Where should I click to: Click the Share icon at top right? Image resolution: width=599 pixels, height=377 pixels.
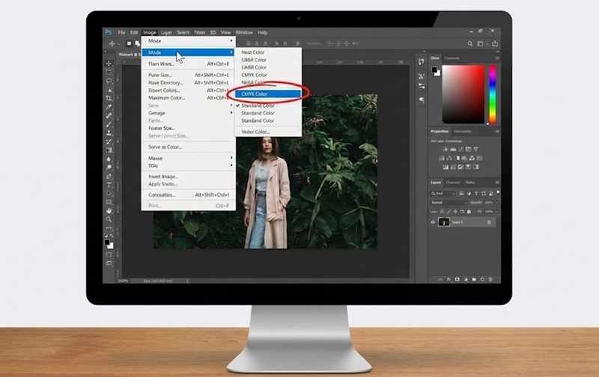click(495, 43)
